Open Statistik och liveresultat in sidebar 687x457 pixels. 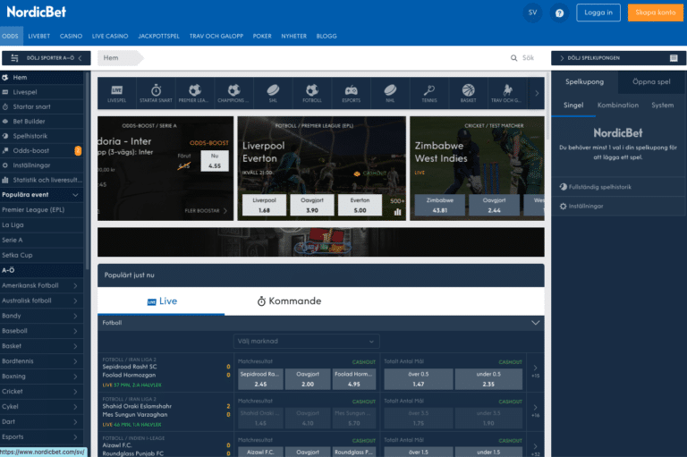(42, 180)
